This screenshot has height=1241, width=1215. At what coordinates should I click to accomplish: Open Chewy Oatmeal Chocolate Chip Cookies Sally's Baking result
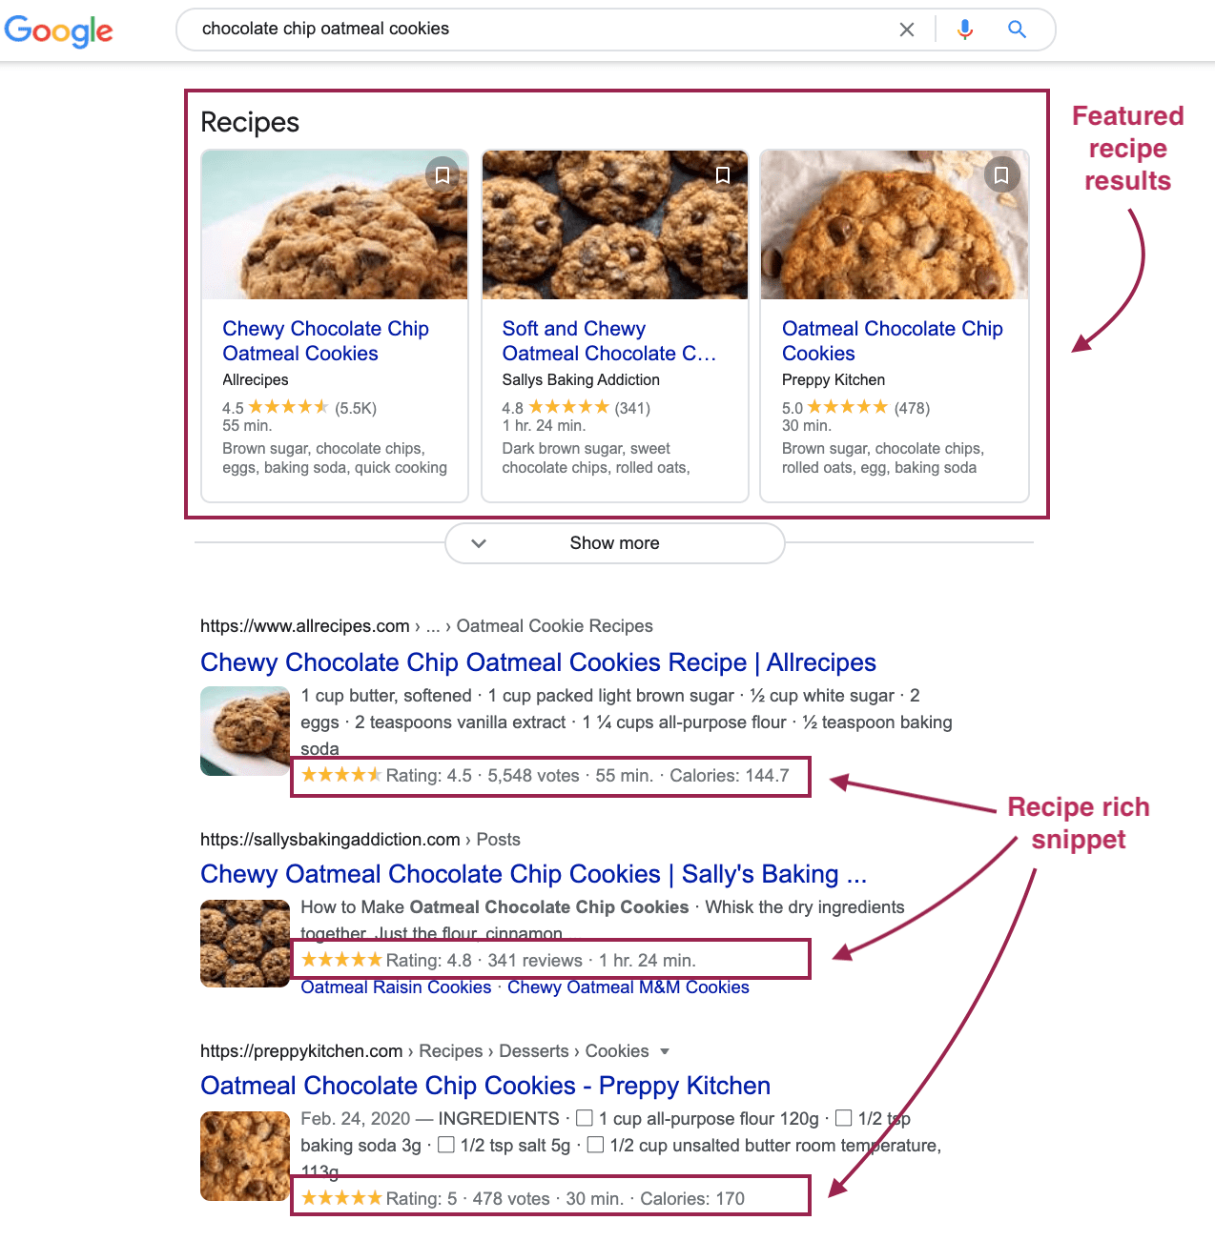coord(533,874)
